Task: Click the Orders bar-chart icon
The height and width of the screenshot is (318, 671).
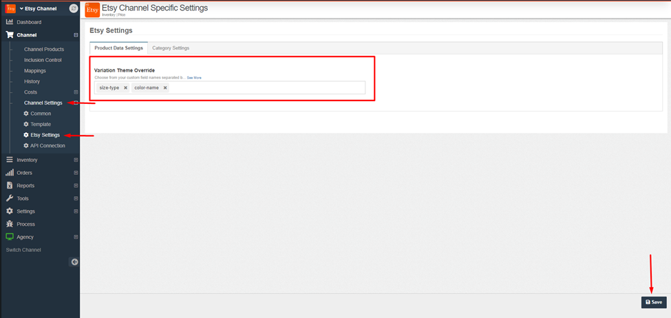Action: [x=10, y=173]
